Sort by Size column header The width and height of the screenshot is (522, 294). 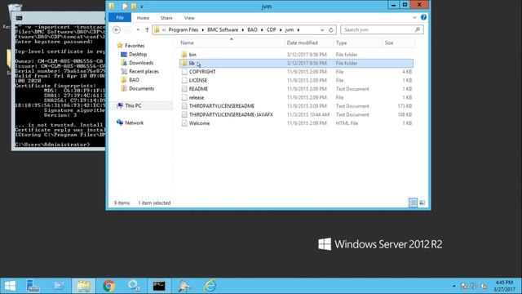click(x=389, y=43)
